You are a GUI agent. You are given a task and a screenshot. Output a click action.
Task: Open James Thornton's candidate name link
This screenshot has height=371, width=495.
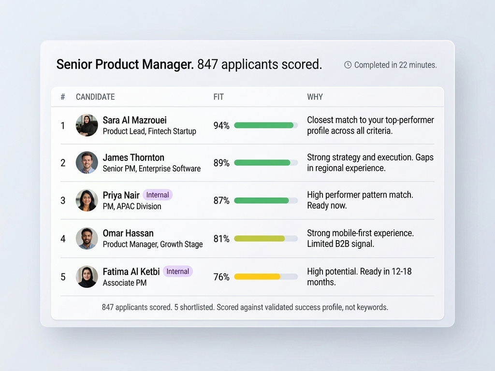click(133, 157)
